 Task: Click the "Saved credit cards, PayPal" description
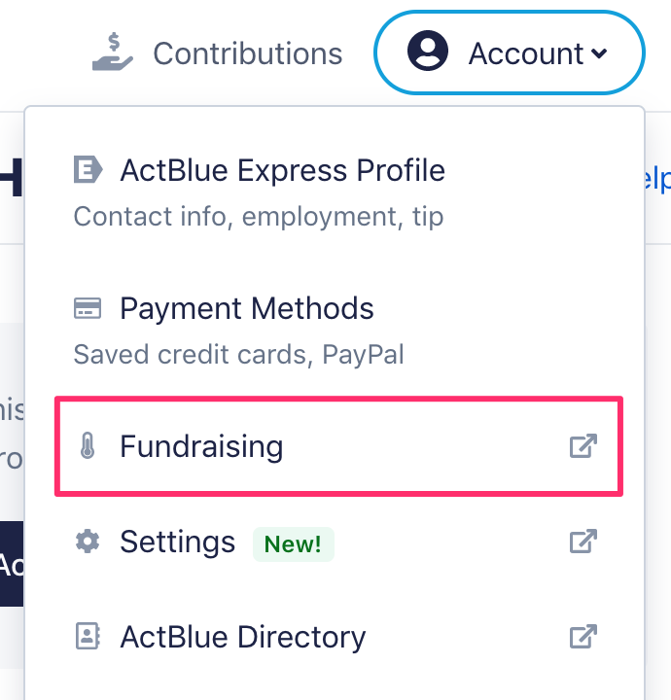(238, 354)
